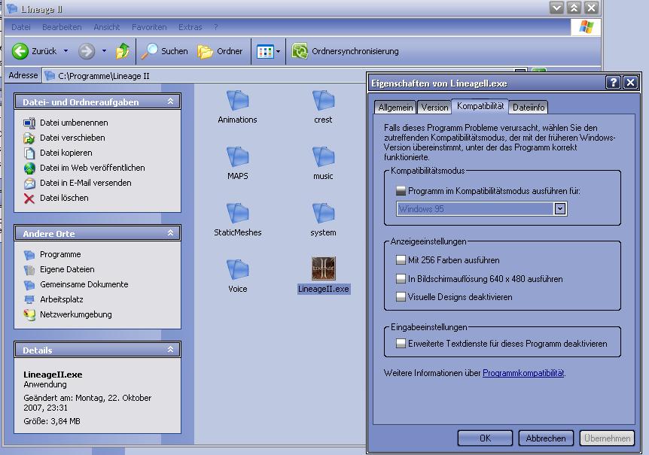Click Datei löschen red X icon

(29, 198)
